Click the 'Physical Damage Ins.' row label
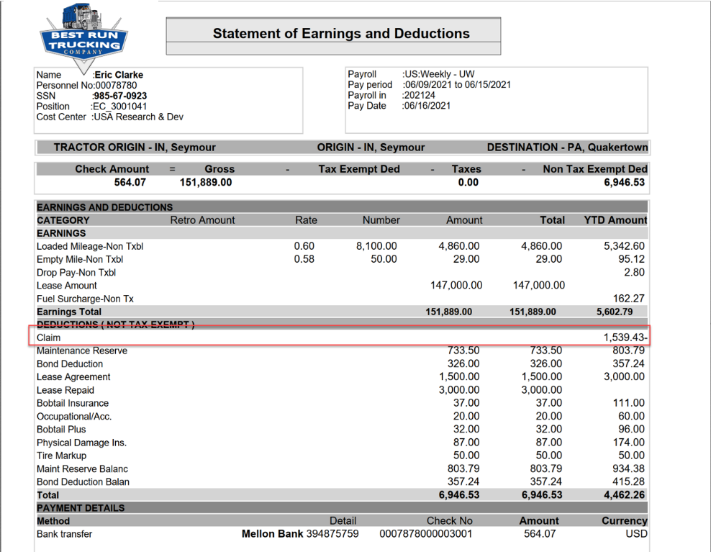The image size is (711, 552). click(x=81, y=443)
